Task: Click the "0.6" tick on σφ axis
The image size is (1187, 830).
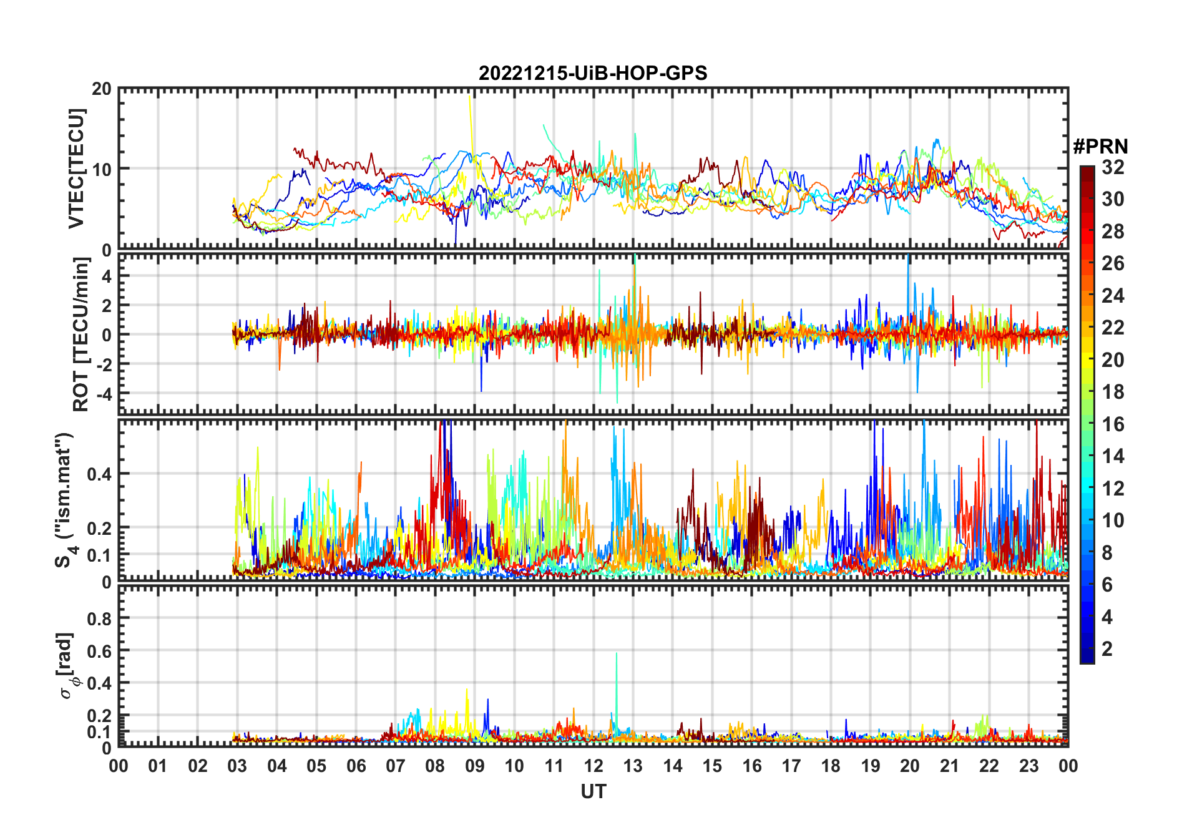Action: point(99,651)
